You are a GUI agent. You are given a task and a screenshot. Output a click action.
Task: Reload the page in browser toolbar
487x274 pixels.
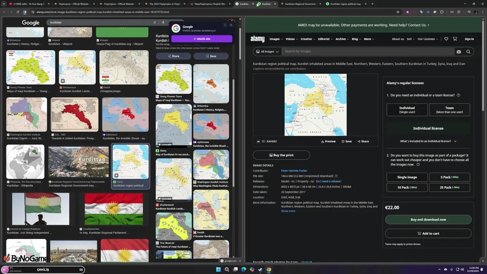click(18, 12)
